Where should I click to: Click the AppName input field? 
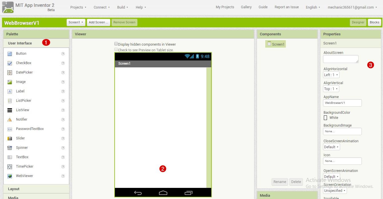342,103
